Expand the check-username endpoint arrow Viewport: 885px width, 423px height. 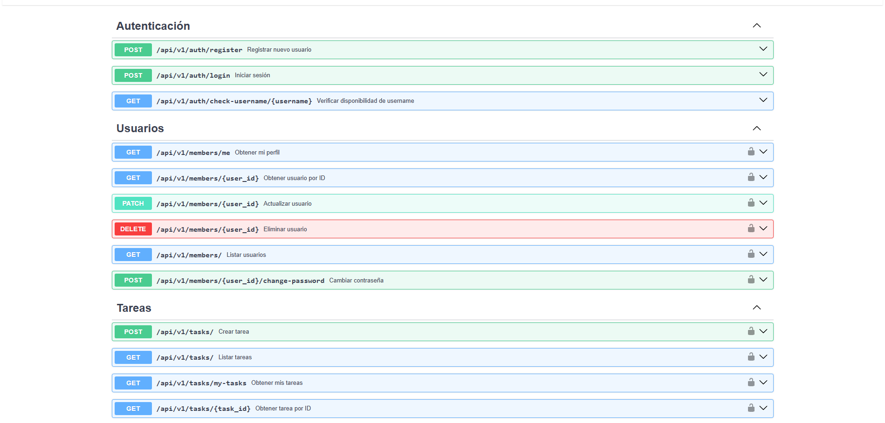[x=763, y=101]
